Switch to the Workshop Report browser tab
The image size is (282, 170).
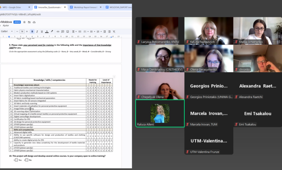(x=85, y=7)
